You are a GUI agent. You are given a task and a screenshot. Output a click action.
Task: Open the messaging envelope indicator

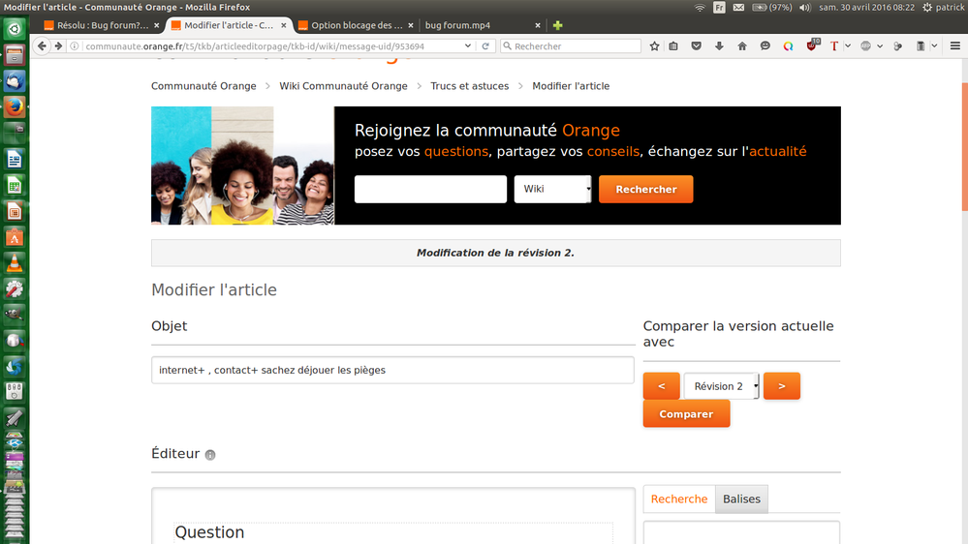pos(738,8)
